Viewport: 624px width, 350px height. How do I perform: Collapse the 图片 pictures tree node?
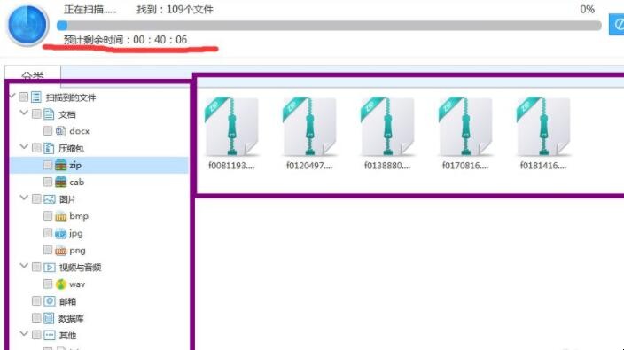click(24, 198)
